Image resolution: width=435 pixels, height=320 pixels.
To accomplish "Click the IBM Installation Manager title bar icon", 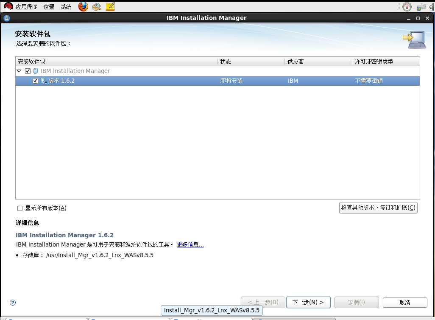I will click(7, 18).
